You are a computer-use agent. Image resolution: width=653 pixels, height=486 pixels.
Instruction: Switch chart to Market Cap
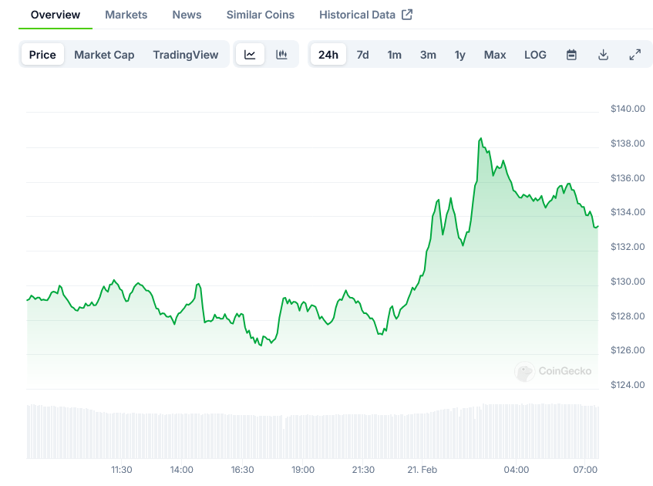click(104, 55)
